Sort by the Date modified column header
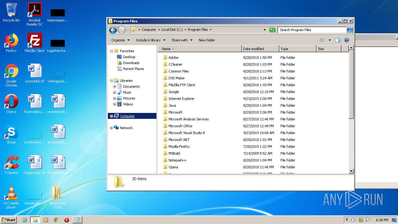398x224 pixels. (x=260, y=49)
